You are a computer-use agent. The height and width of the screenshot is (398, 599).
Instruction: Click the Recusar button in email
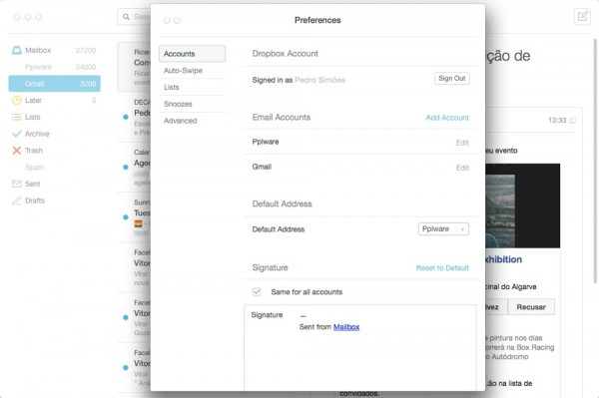(x=531, y=307)
